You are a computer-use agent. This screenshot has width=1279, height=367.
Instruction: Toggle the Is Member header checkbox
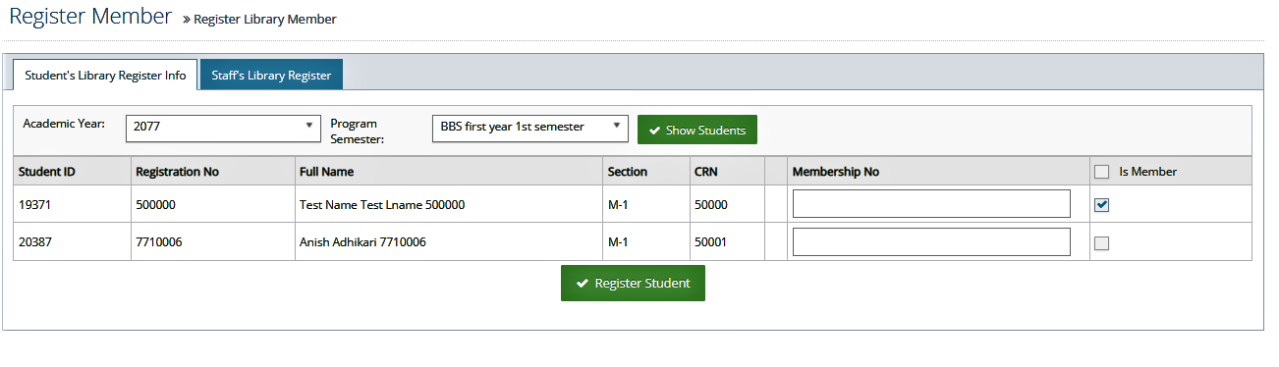(1102, 172)
